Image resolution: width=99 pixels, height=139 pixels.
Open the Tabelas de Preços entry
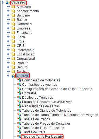pyautogui.click(x=36, y=119)
